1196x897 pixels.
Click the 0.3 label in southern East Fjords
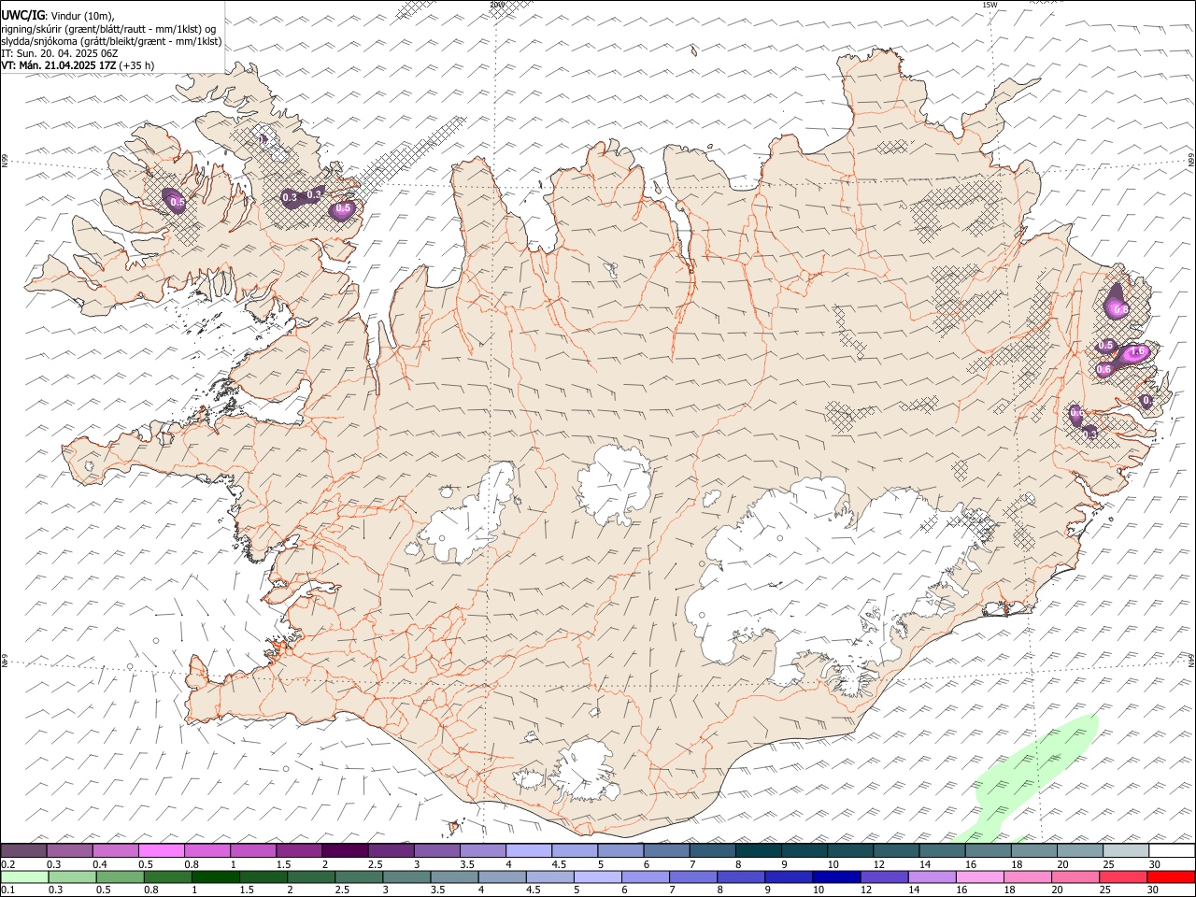point(1089,434)
